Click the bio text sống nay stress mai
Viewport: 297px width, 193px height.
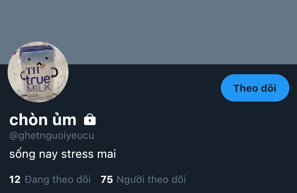62,154
